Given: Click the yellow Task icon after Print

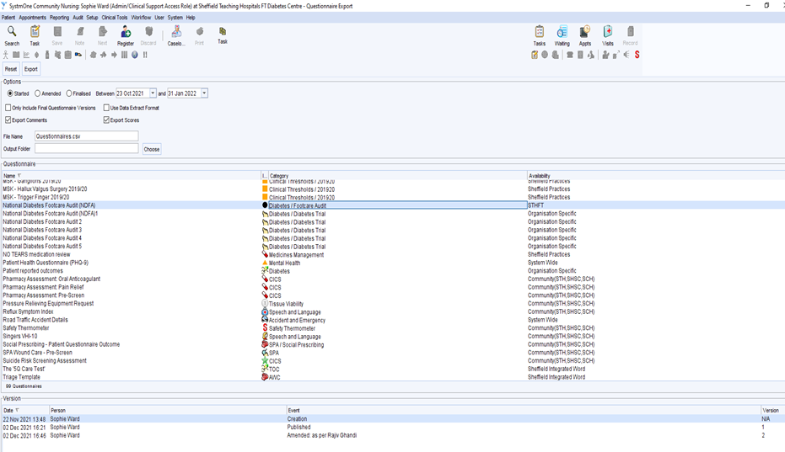Looking at the screenshot, I should click(223, 35).
